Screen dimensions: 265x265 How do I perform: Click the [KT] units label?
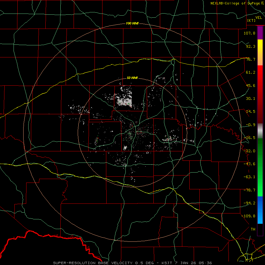click(251, 20)
